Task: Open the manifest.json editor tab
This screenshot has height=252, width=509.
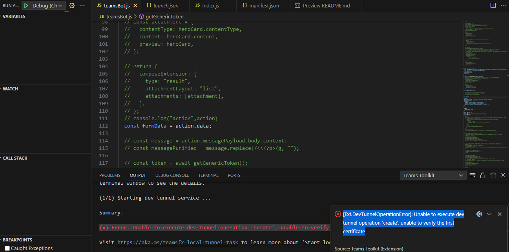Action: point(262,5)
